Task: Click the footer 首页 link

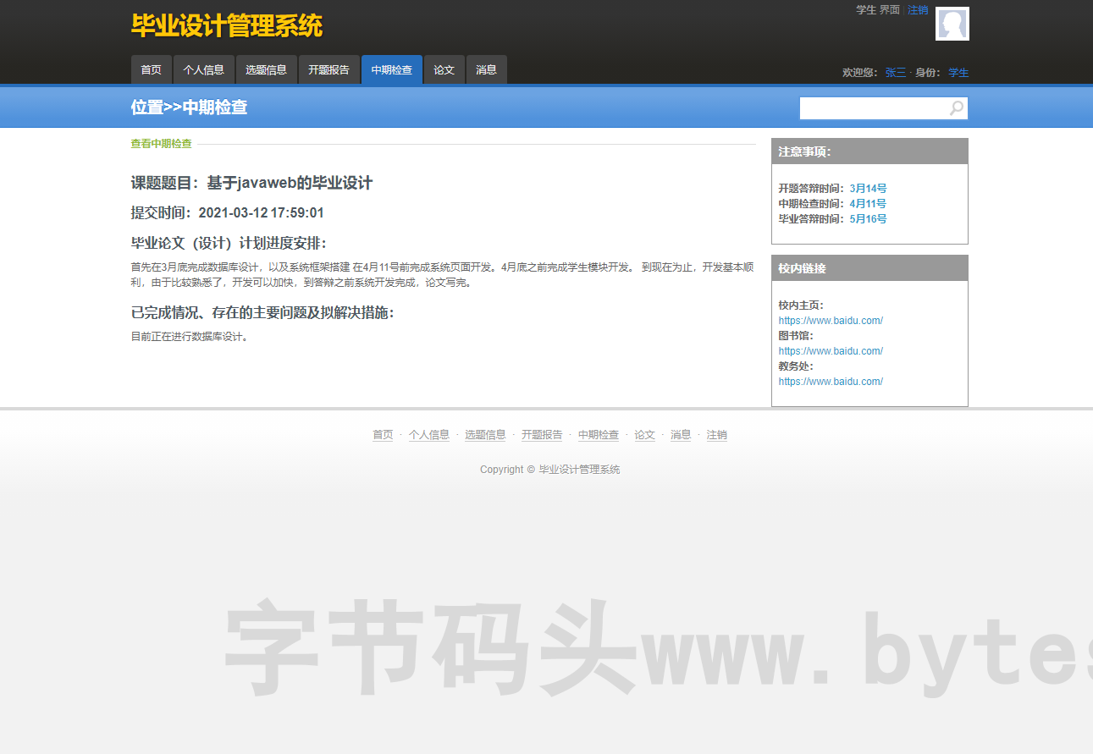Action: click(x=383, y=435)
